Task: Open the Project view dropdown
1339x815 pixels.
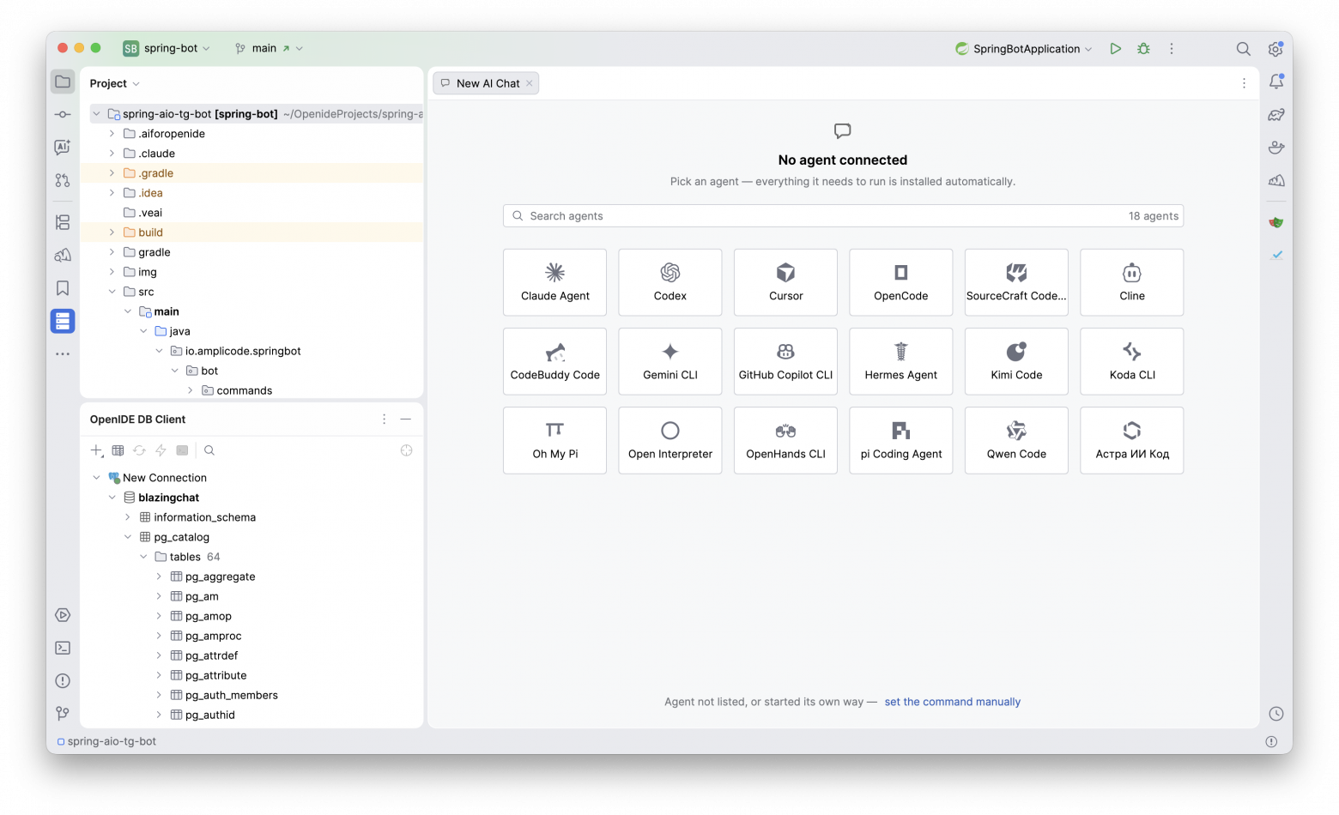Action: coord(115,83)
